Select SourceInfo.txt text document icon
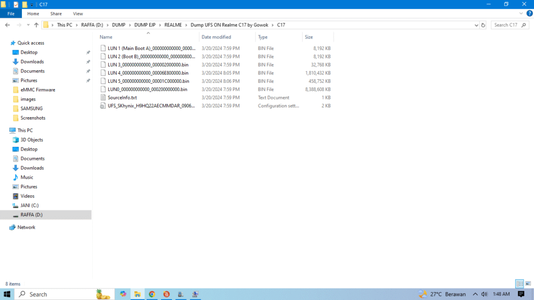Screen dimensions: 534x300 [x=103, y=97]
